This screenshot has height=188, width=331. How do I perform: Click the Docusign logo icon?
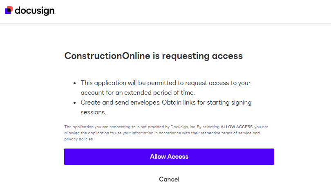tap(9, 11)
